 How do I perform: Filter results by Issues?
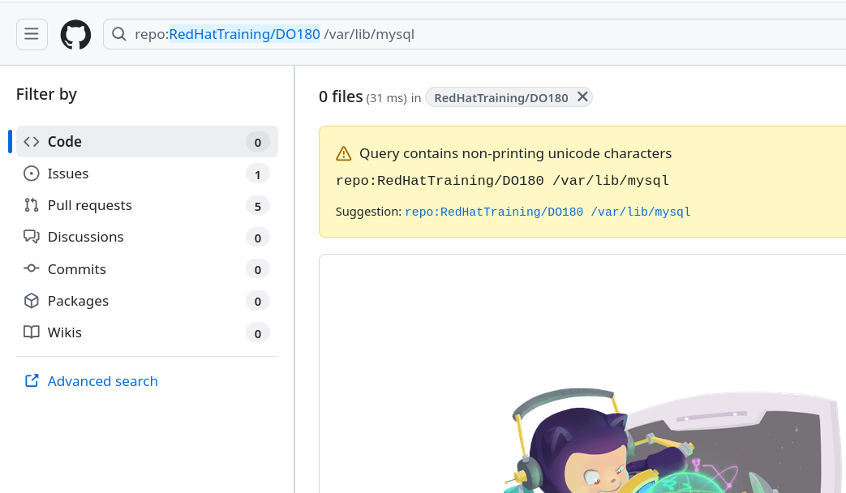(68, 174)
